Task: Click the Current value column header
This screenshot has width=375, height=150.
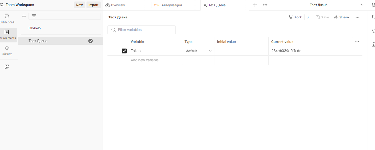Action: [x=282, y=42]
